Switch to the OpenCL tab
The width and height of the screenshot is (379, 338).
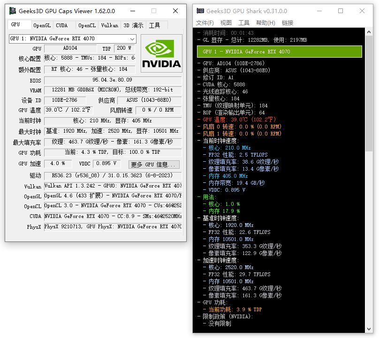click(87, 25)
